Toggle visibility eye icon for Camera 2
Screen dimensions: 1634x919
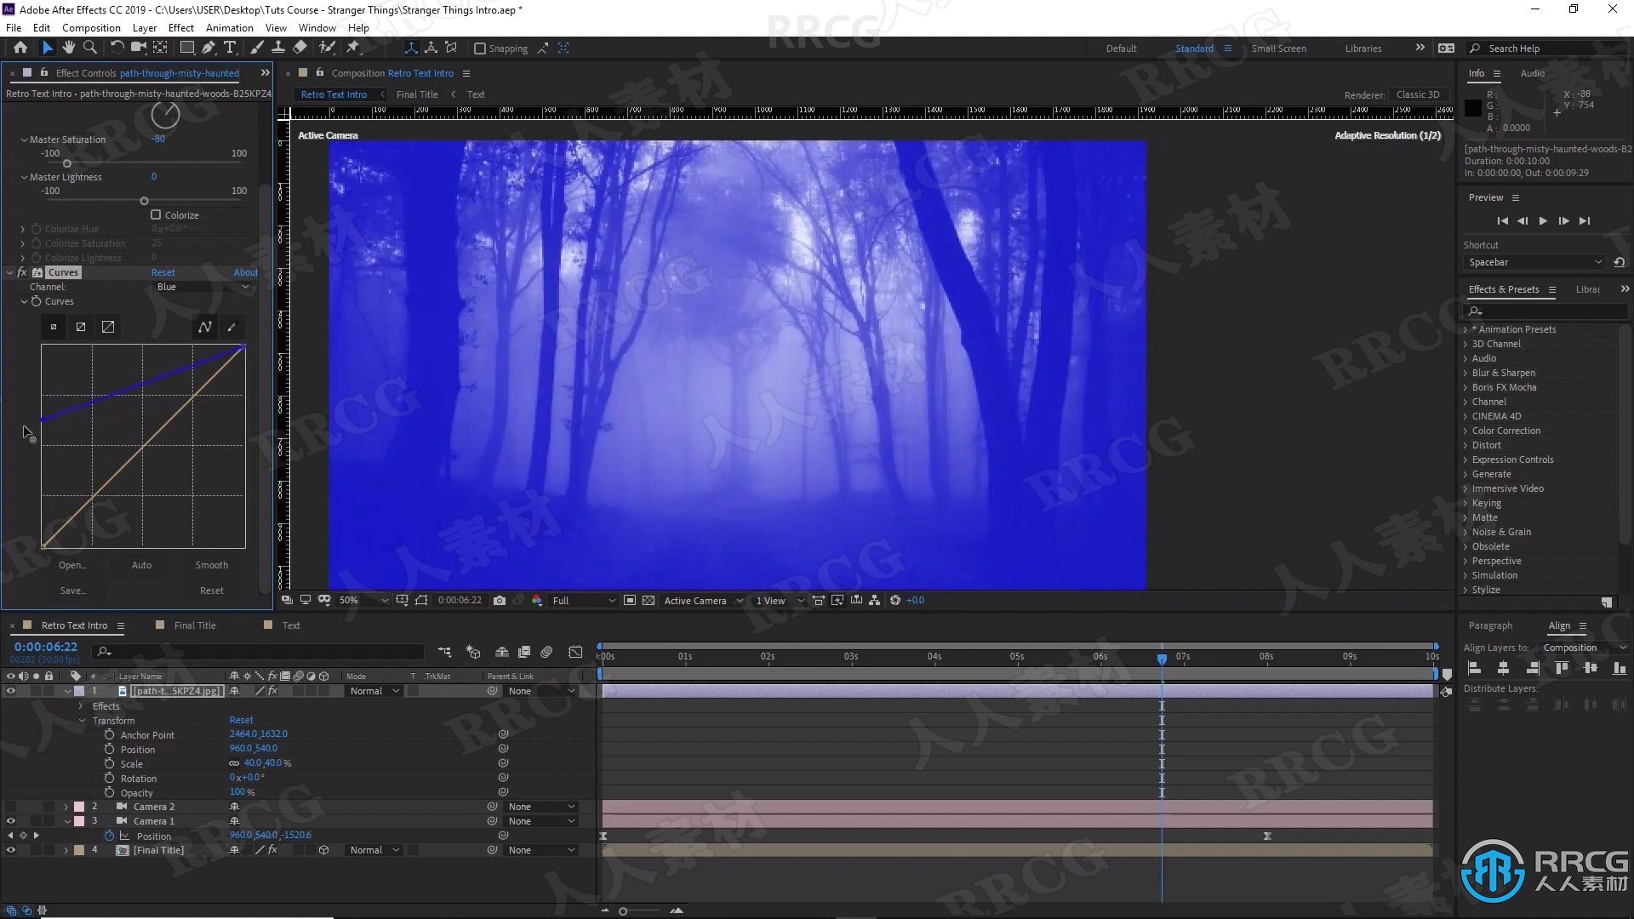coord(11,806)
